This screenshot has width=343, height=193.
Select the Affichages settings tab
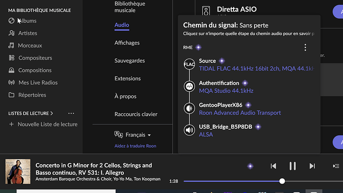pos(127,43)
